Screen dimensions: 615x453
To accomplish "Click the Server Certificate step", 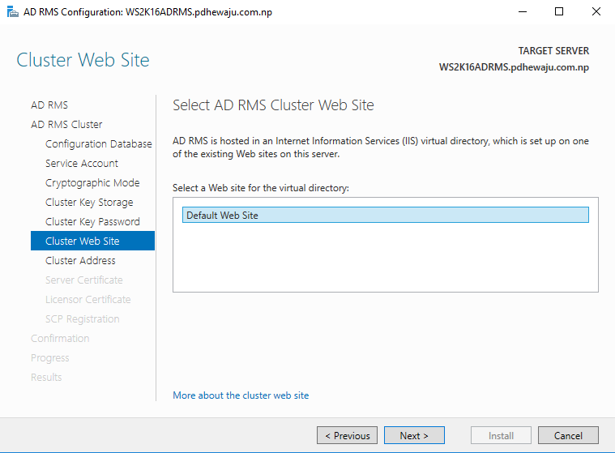I will click(84, 280).
